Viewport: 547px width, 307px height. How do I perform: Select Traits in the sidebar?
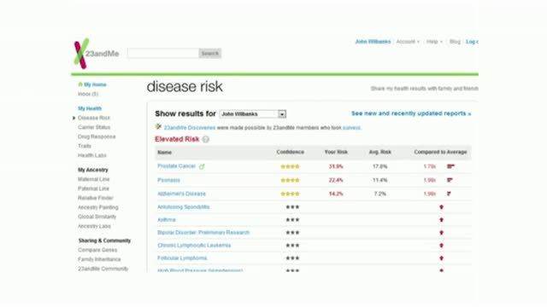(85, 146)
